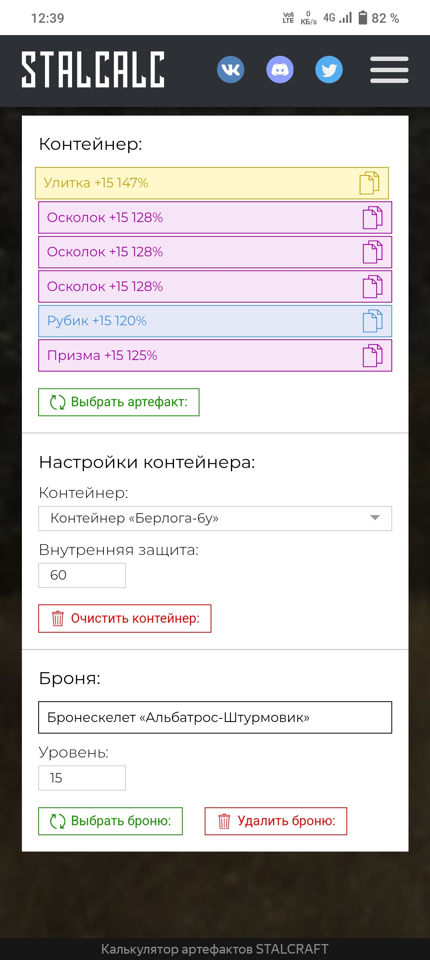
Task: Click the Выбрать броню button
Action: [110, 821]
